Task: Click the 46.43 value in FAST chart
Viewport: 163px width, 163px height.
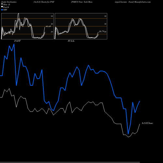Action: (x=48, y=26)
